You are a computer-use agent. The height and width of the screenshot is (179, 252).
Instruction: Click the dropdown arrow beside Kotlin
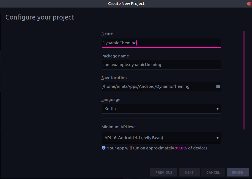(x=218, y=109)
